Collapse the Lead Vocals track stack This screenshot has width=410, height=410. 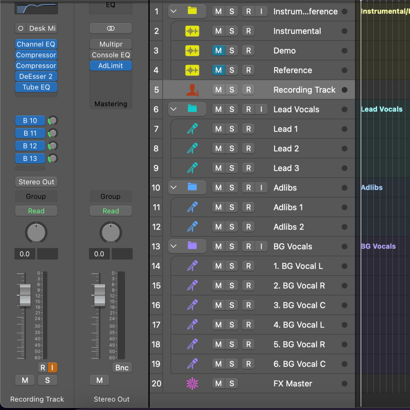click(x=173, y=109)
